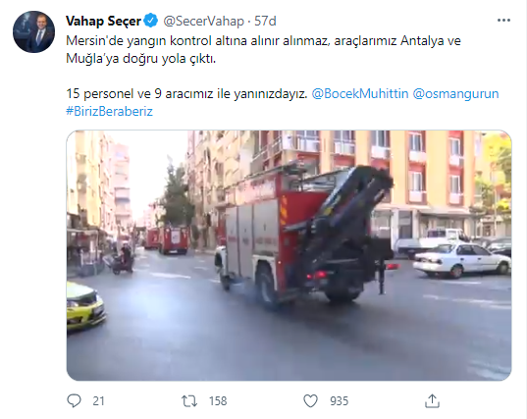Click the 57d timestamp
Viewport: 527px width, 419px height.
click(x=265, y=22)
